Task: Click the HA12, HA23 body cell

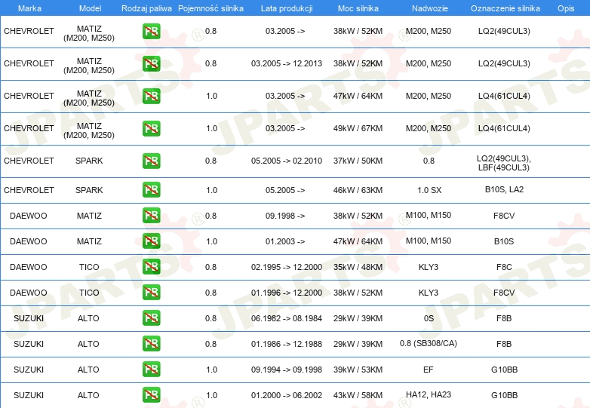Action: tap(429, 394)
